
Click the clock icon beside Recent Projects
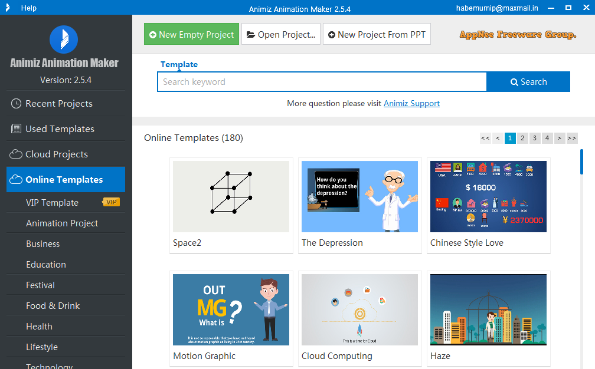pyautogui.click(x=16, y=103)
